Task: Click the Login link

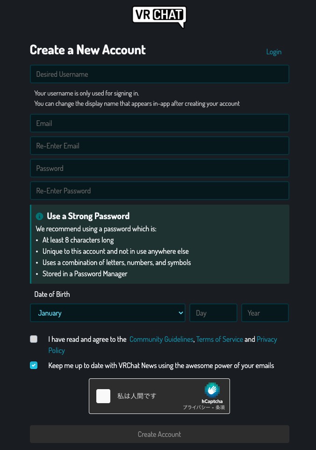Action: (273, 52)
